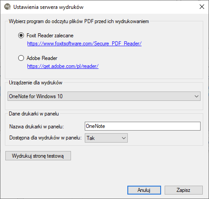Click the 'Nazwa drukarki w panelu:' label
This screenshot has width=209, height=199.
(x=36, y=127)
